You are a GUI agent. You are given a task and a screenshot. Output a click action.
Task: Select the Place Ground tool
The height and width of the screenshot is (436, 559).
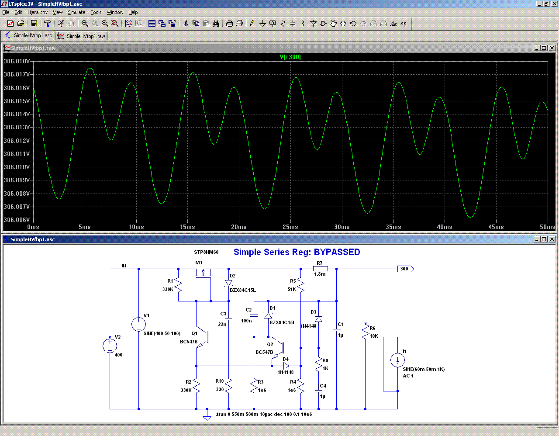click(x=262, y=24)
